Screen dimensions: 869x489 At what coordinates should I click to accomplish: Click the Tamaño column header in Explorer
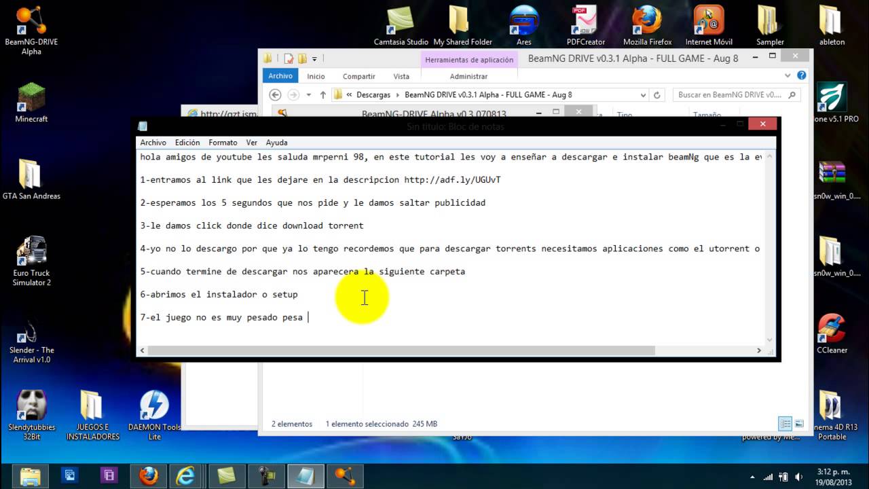pyautogui.click(x=707, y=115)
